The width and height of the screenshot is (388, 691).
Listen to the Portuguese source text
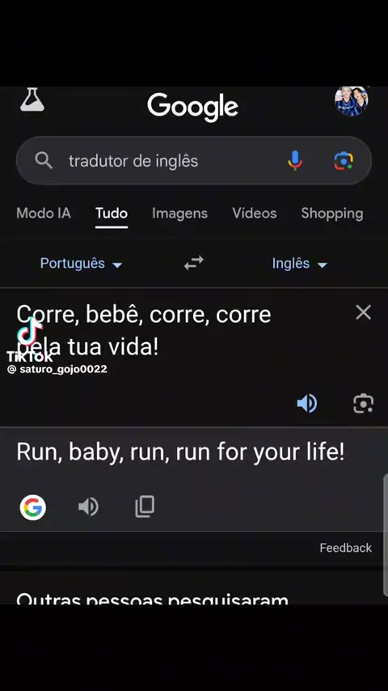[x=307, y=403]
